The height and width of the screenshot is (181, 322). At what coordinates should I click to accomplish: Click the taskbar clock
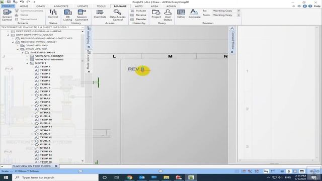[x=301, y=177]
